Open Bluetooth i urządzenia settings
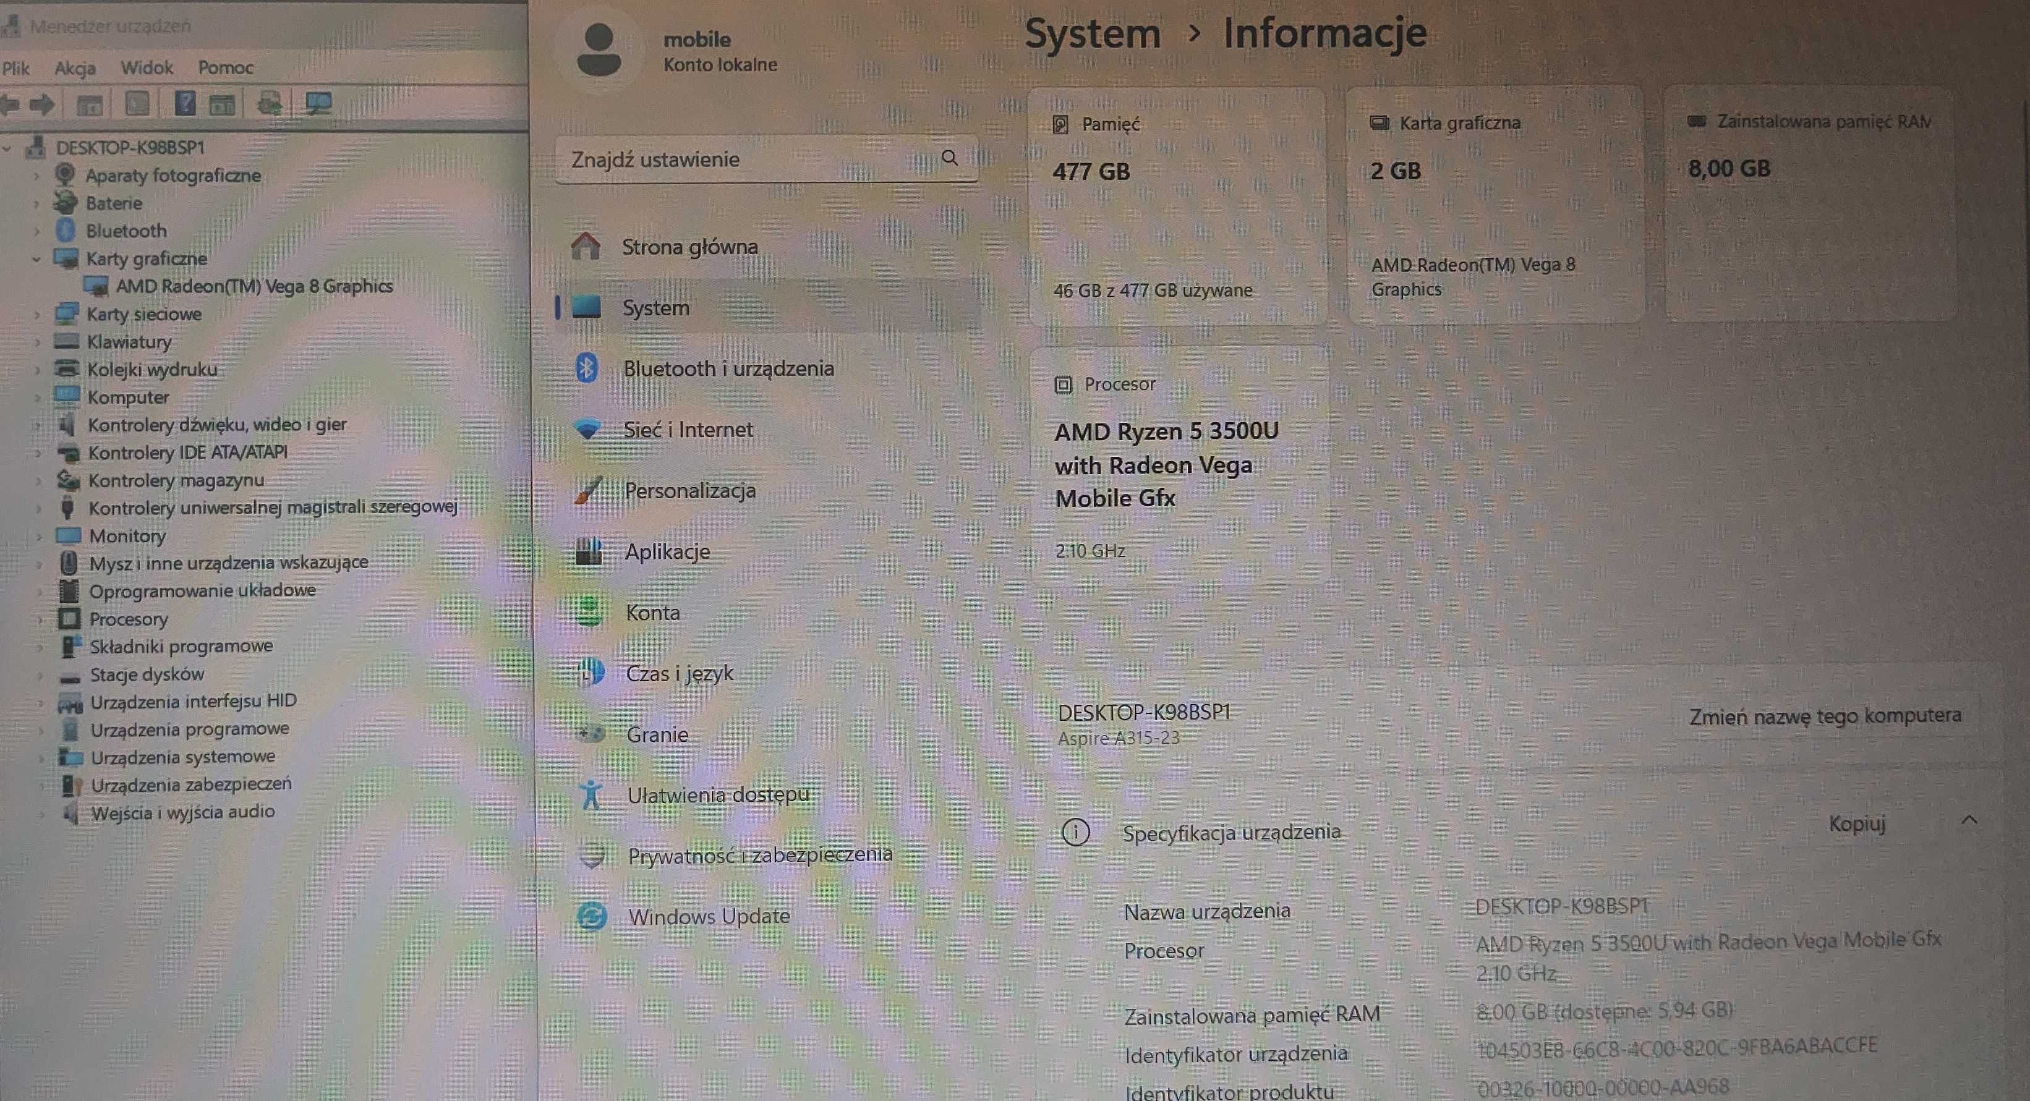This screenshot has width=2030, height=1101. (769, 368)
